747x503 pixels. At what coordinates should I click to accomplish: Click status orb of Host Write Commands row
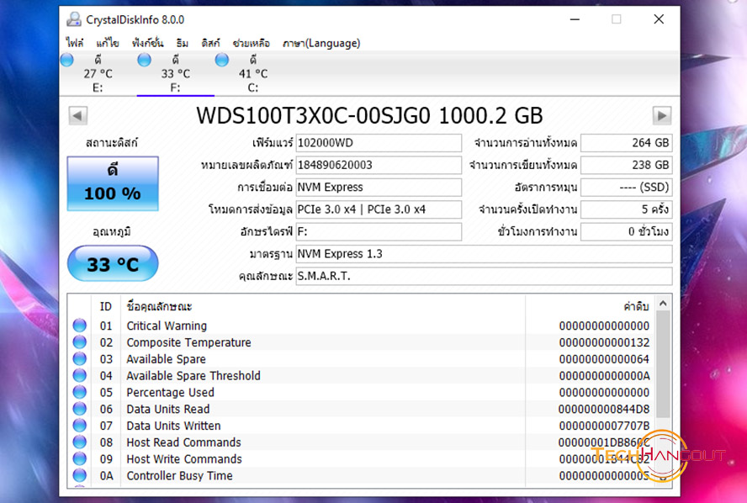click(x=80, y=458)
